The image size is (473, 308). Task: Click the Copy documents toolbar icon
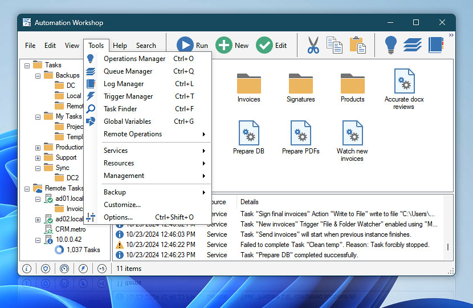(335, 45)
